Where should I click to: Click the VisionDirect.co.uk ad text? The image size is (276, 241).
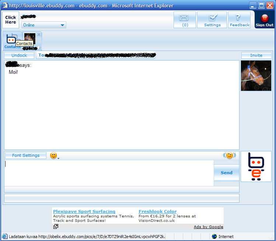157,221
